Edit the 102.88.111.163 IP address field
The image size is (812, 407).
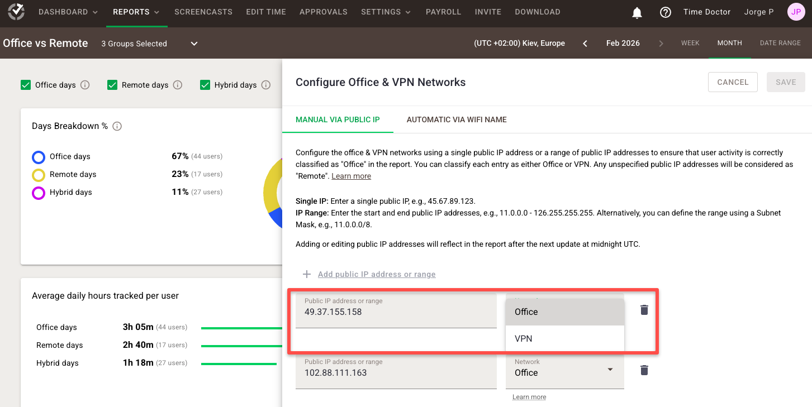pyautogui.click(x=396, y=371)
